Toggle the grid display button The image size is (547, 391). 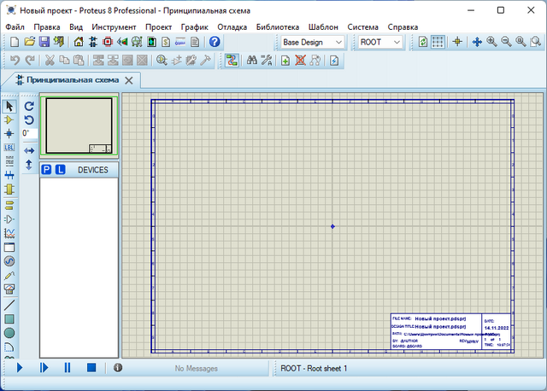coord(438,42)
